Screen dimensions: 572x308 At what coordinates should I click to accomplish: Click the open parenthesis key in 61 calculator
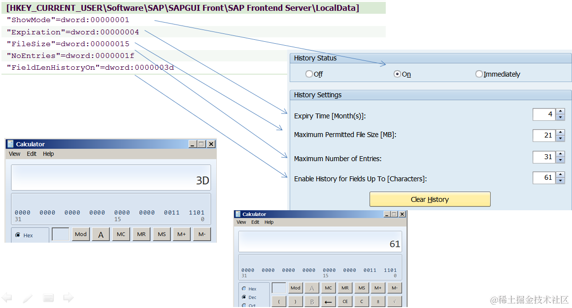[x=279, y=302]
